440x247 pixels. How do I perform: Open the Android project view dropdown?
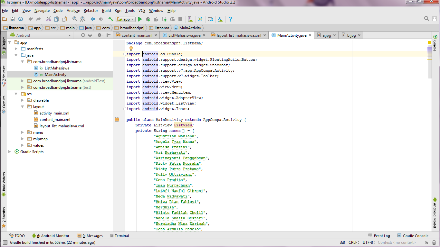[x=70, y=35]
